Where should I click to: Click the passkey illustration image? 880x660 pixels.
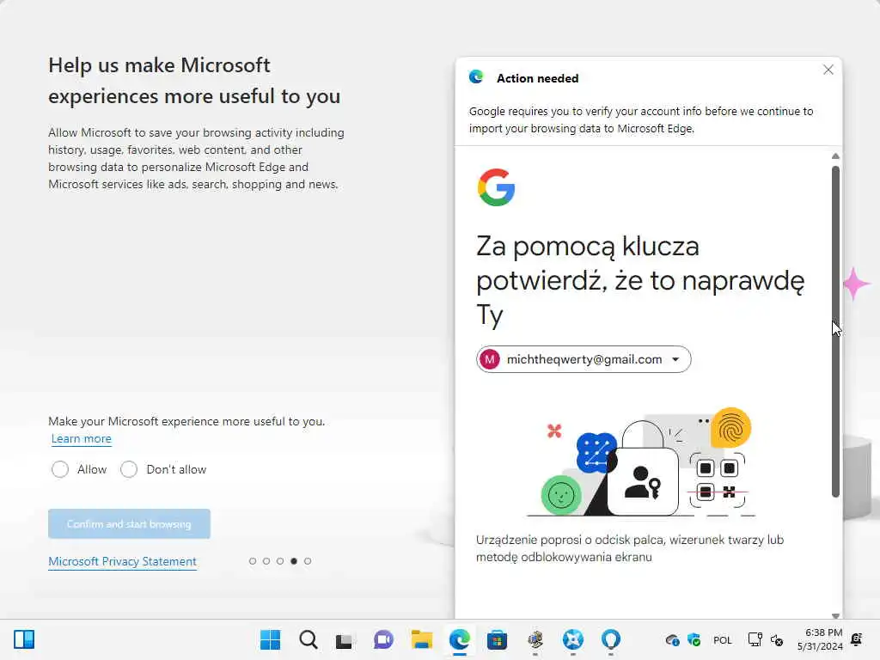tap(641, 461)
